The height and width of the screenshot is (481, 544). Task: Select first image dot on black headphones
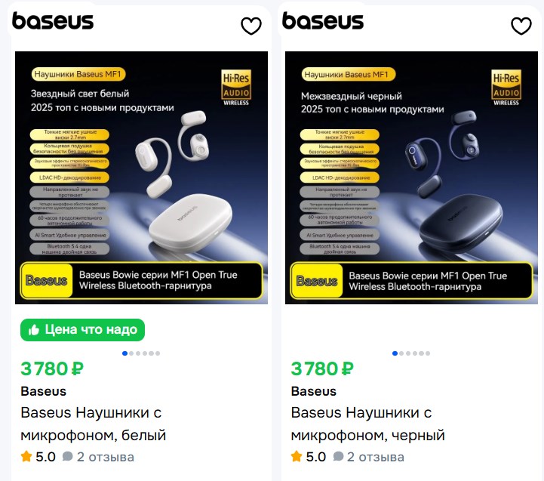click(x=395, y=353)
